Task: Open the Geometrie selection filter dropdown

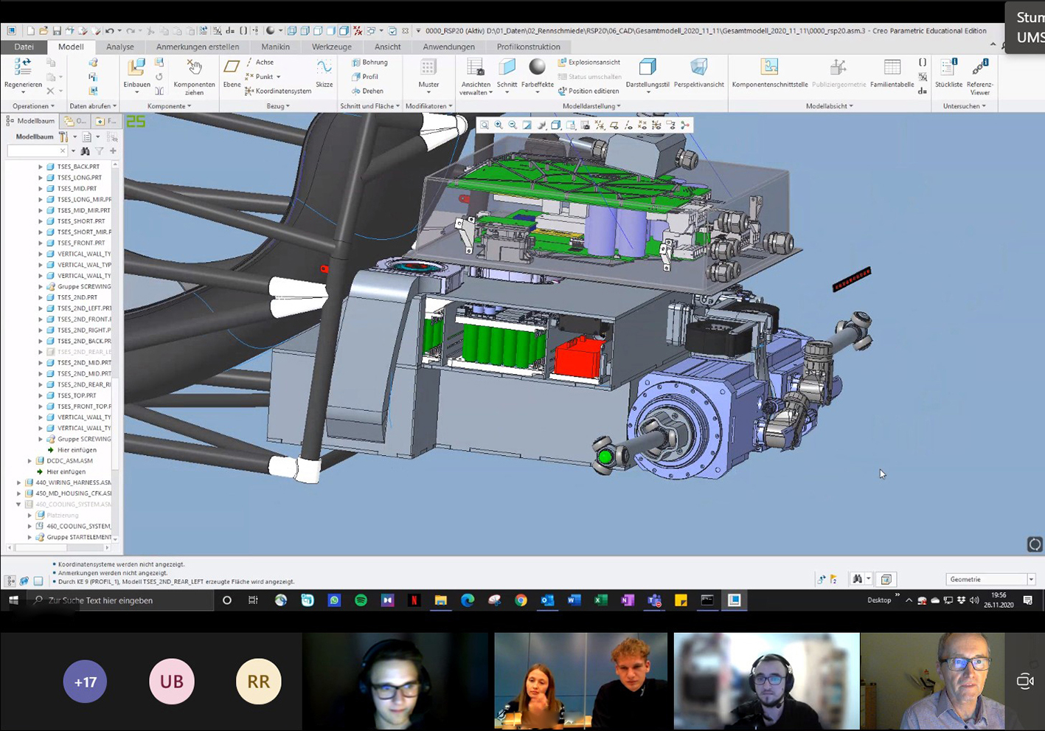Action: pyautogui.click(x=1030, y=580)
